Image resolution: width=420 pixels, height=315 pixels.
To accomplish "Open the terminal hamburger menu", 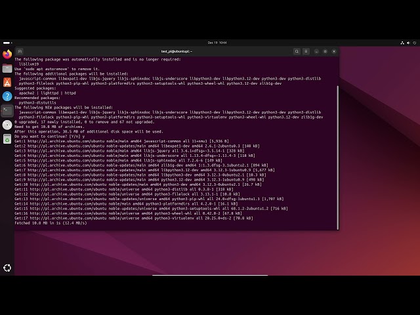I will coord(306,51).
